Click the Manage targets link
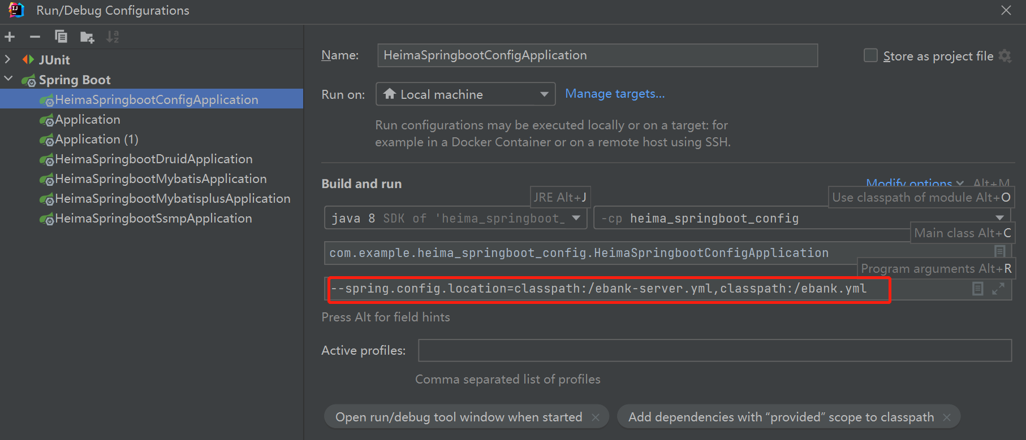This screenshot has width=1026, height=440. coord(615,94)
